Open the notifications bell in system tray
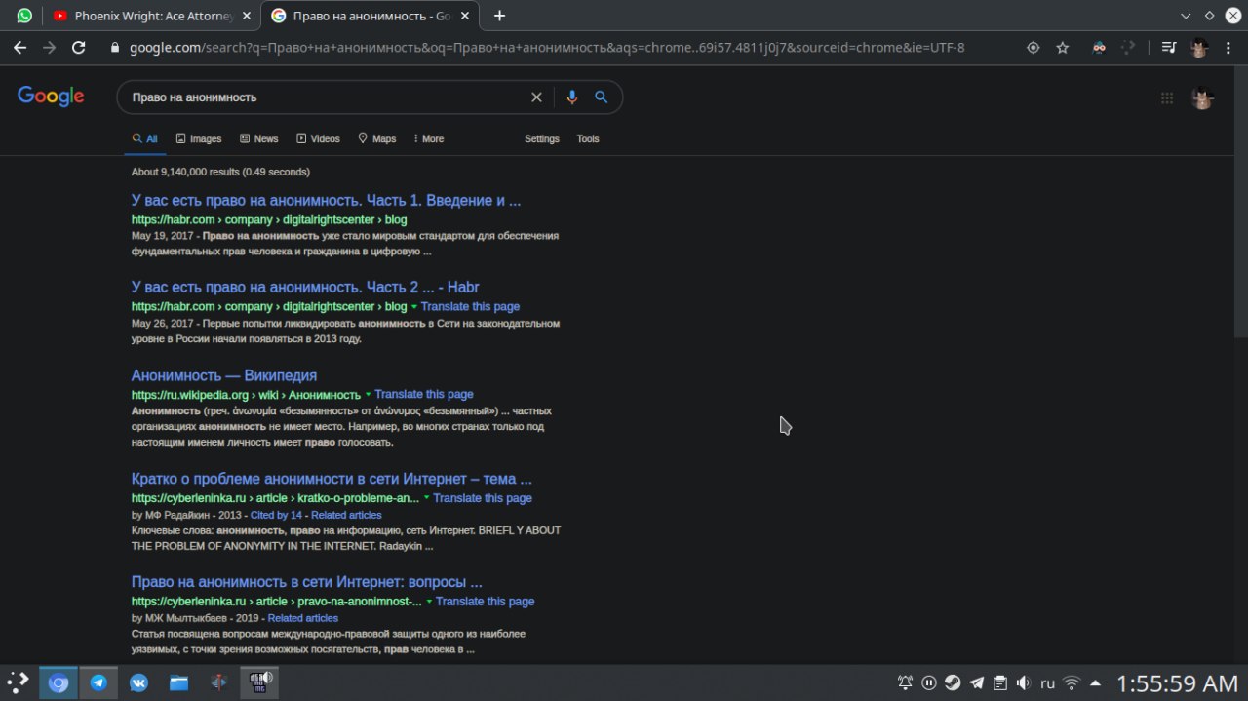 (x=906, y=682)
